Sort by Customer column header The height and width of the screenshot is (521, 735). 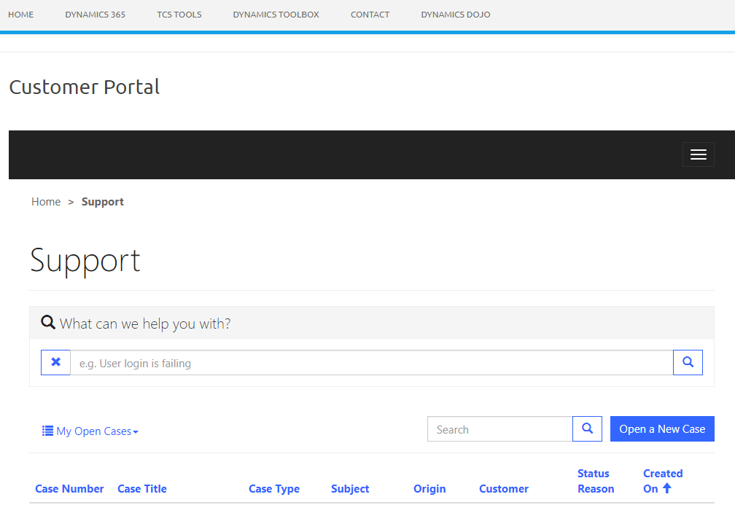504,489
